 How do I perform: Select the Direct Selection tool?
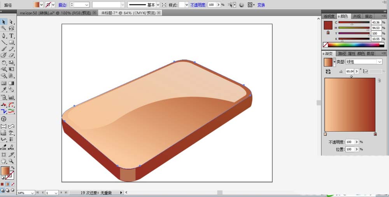pos(11,22)
